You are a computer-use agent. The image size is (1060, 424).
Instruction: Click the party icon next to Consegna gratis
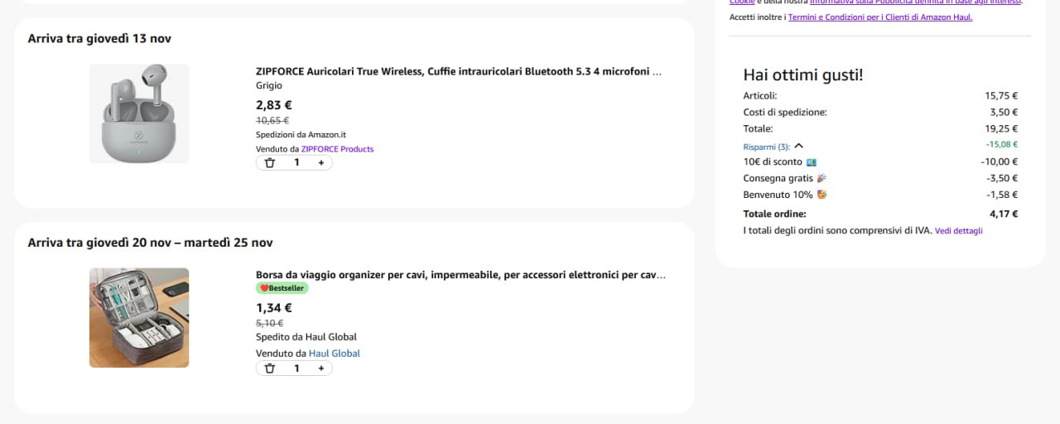[821, 179]
